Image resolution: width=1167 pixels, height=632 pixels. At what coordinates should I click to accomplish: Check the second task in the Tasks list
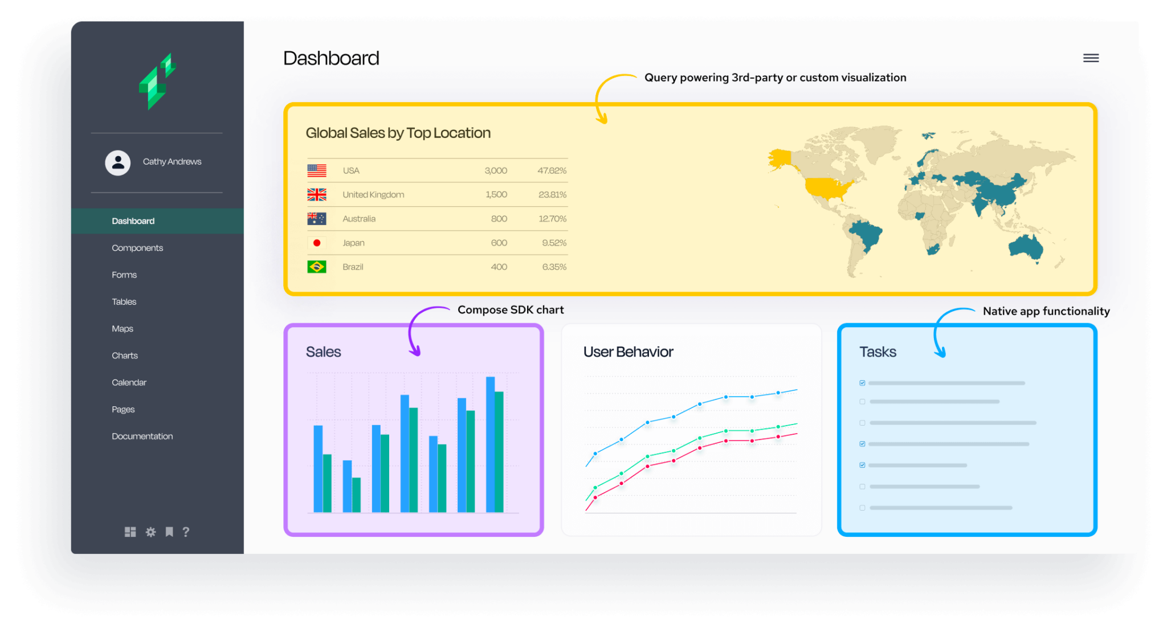(862, 401)
